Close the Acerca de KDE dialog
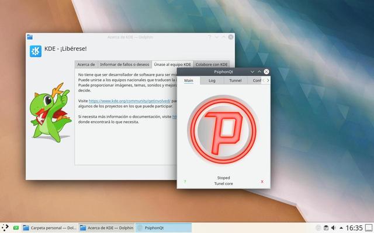This screenshot has height=233, width=374. tap(231, 37)
